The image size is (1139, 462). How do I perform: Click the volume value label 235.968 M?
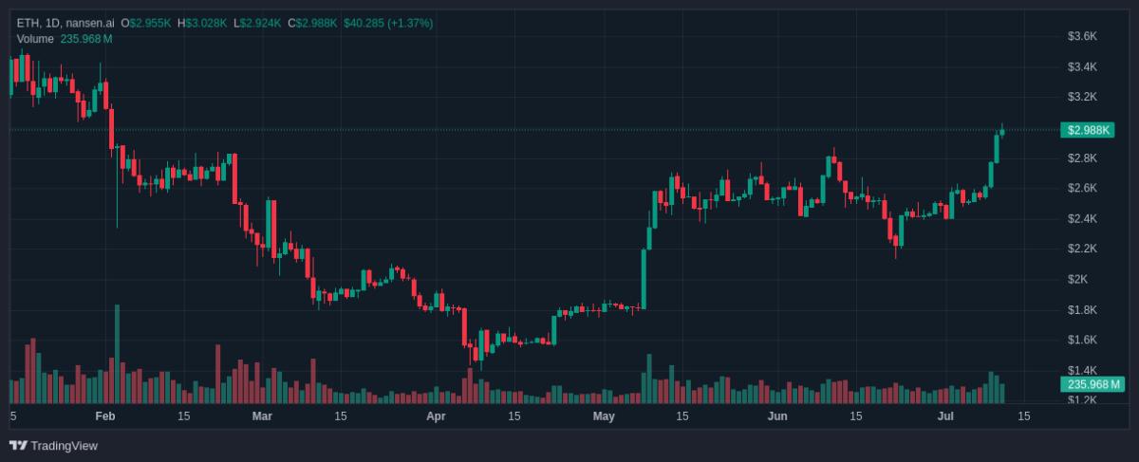pos(1092,384)
